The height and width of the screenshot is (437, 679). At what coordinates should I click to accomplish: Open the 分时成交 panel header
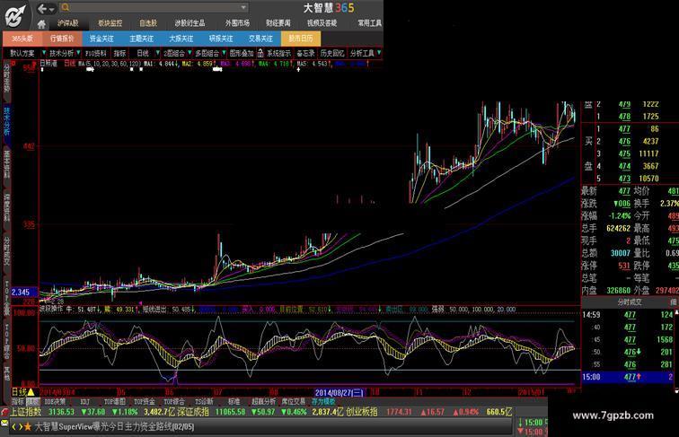629,302
